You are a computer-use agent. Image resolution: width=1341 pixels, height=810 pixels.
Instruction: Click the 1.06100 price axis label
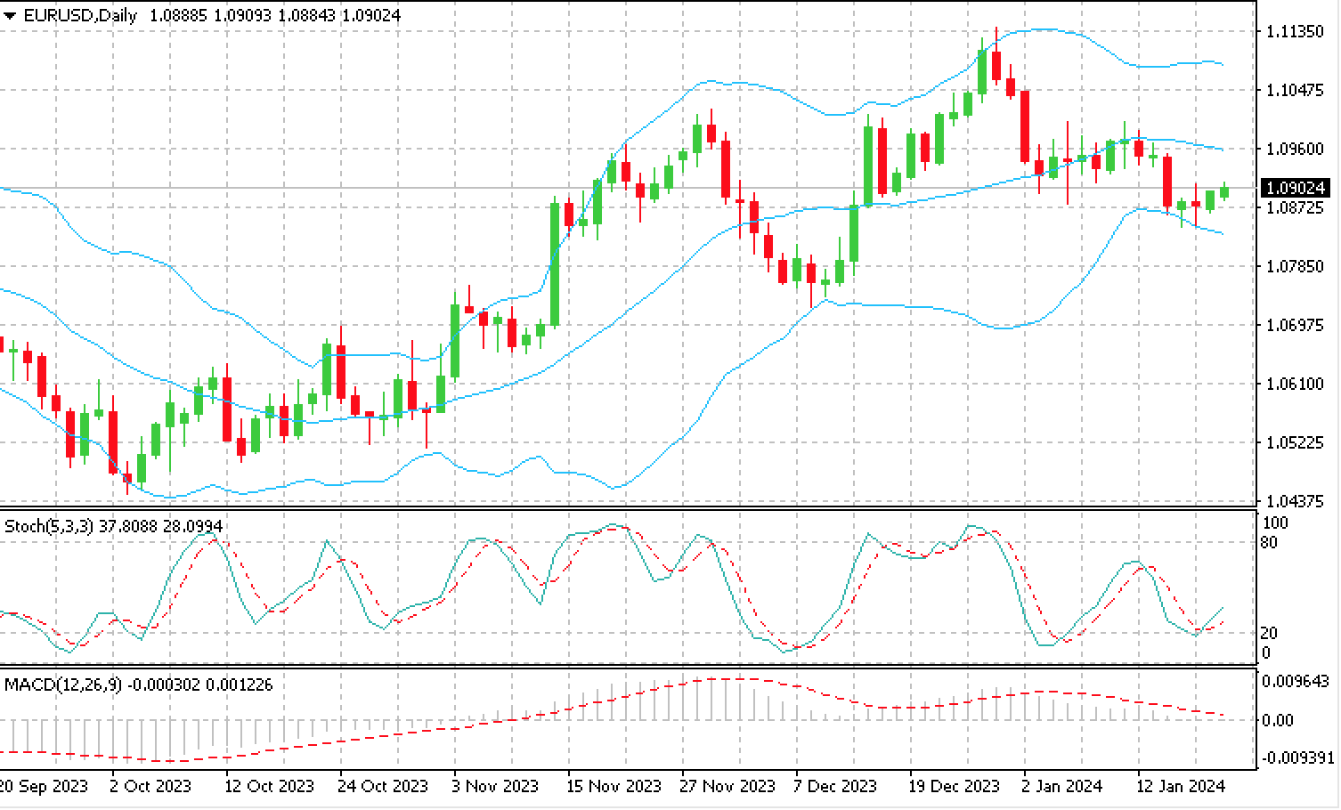click(x=1294, y=384)
